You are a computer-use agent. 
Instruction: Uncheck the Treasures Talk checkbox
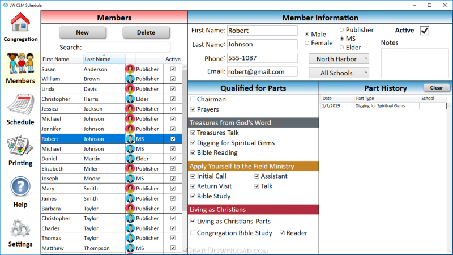tap(193, 133)
